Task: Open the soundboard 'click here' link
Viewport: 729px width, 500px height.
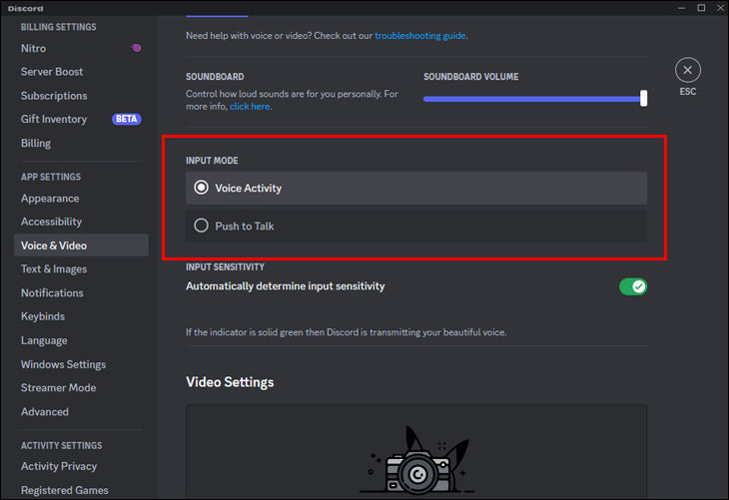Action: 250,107
